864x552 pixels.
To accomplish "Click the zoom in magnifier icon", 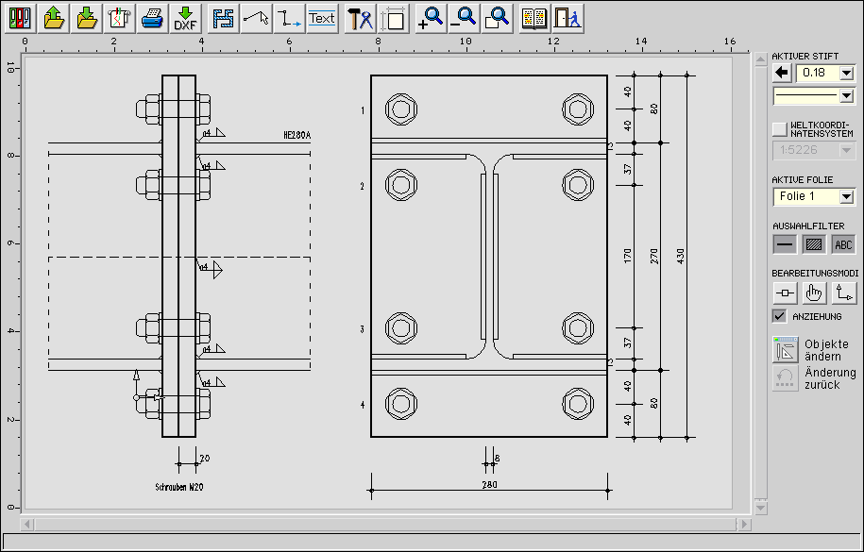I will [431, 18].
